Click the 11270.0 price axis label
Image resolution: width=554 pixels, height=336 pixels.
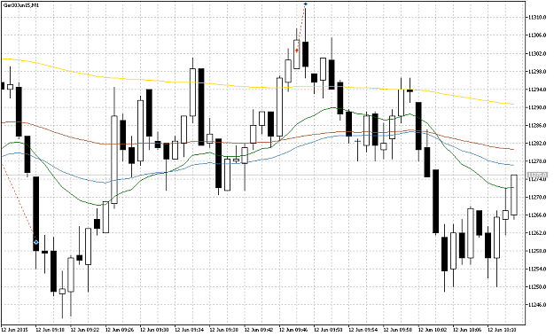[537, 197]
